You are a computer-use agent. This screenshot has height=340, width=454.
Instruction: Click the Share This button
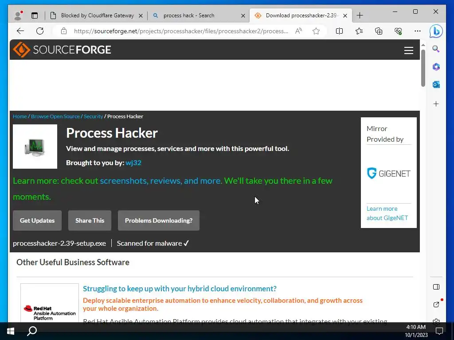coord(90,220)
